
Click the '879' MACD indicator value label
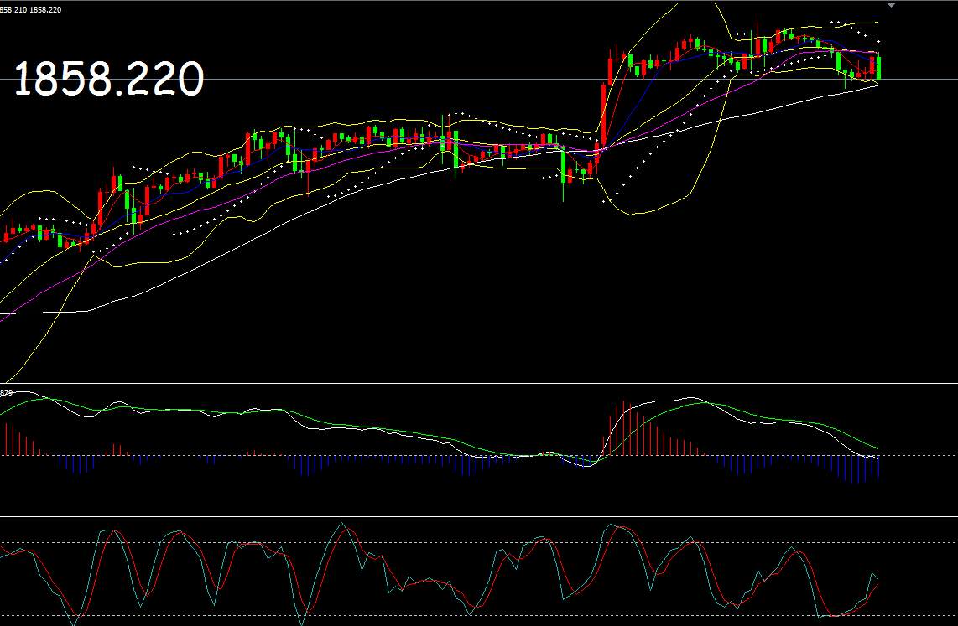point(7,393)
